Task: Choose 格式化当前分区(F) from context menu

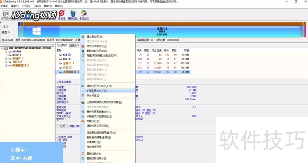Action: pyautogui.click(x=108, y=46)
